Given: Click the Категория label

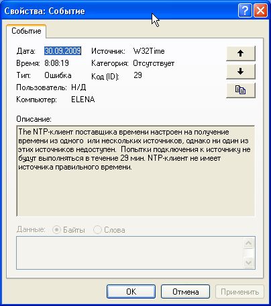Looking at the screenshot, I should click(x=110, y=63).
